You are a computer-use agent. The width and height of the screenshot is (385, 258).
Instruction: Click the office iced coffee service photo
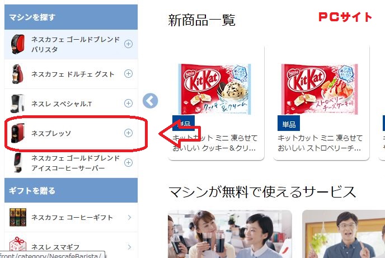(230, 234)
